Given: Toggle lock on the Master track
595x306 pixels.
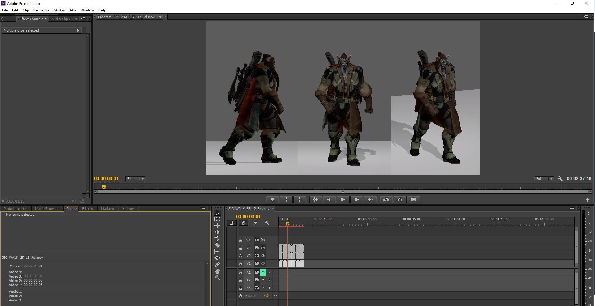Looking at the screenshot, I should (241, 296).
